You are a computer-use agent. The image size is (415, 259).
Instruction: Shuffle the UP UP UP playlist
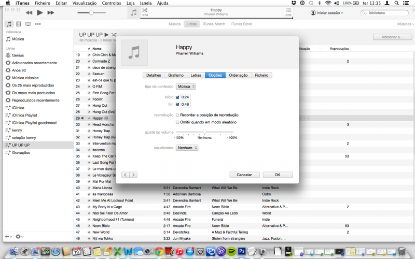pos(114,35)
